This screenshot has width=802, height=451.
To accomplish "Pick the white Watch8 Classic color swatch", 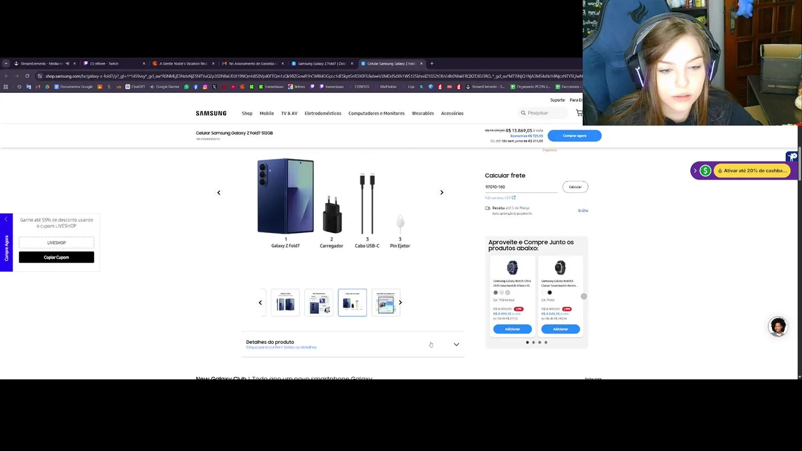I will [543, 293].
